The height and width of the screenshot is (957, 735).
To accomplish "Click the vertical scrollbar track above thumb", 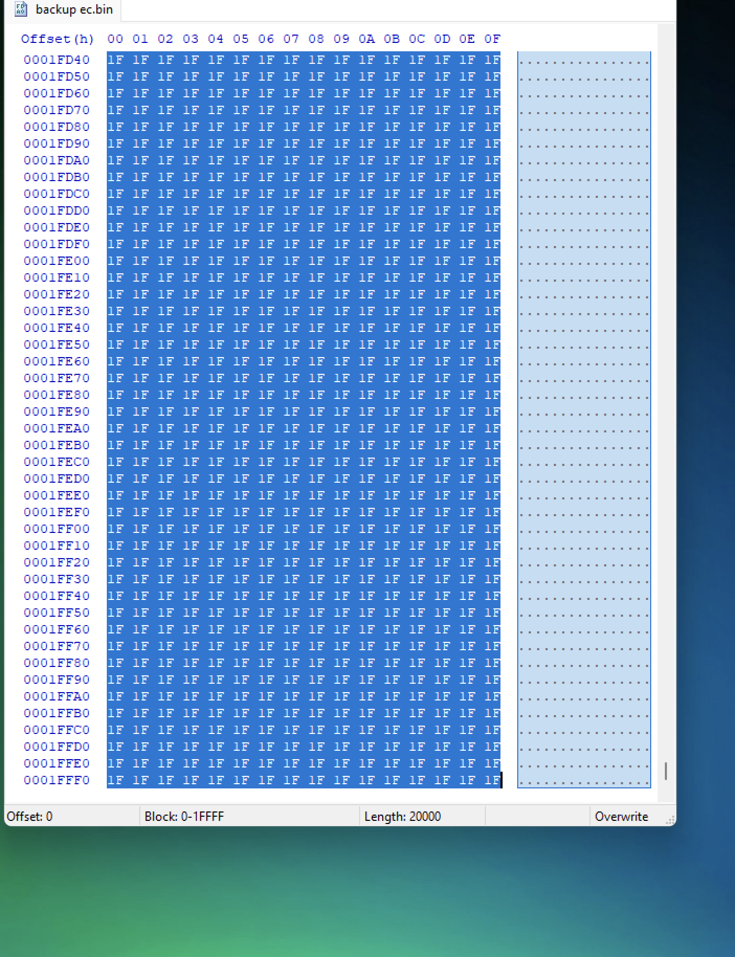I will 666,393.
